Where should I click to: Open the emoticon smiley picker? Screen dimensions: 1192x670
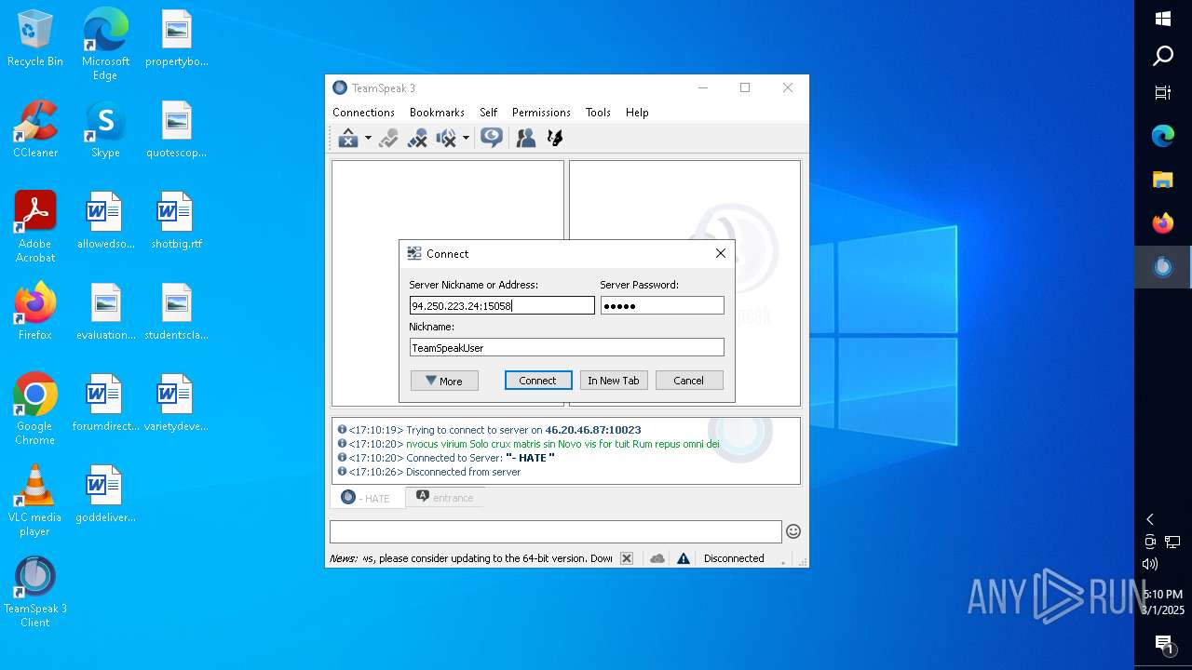pos(793,531)
